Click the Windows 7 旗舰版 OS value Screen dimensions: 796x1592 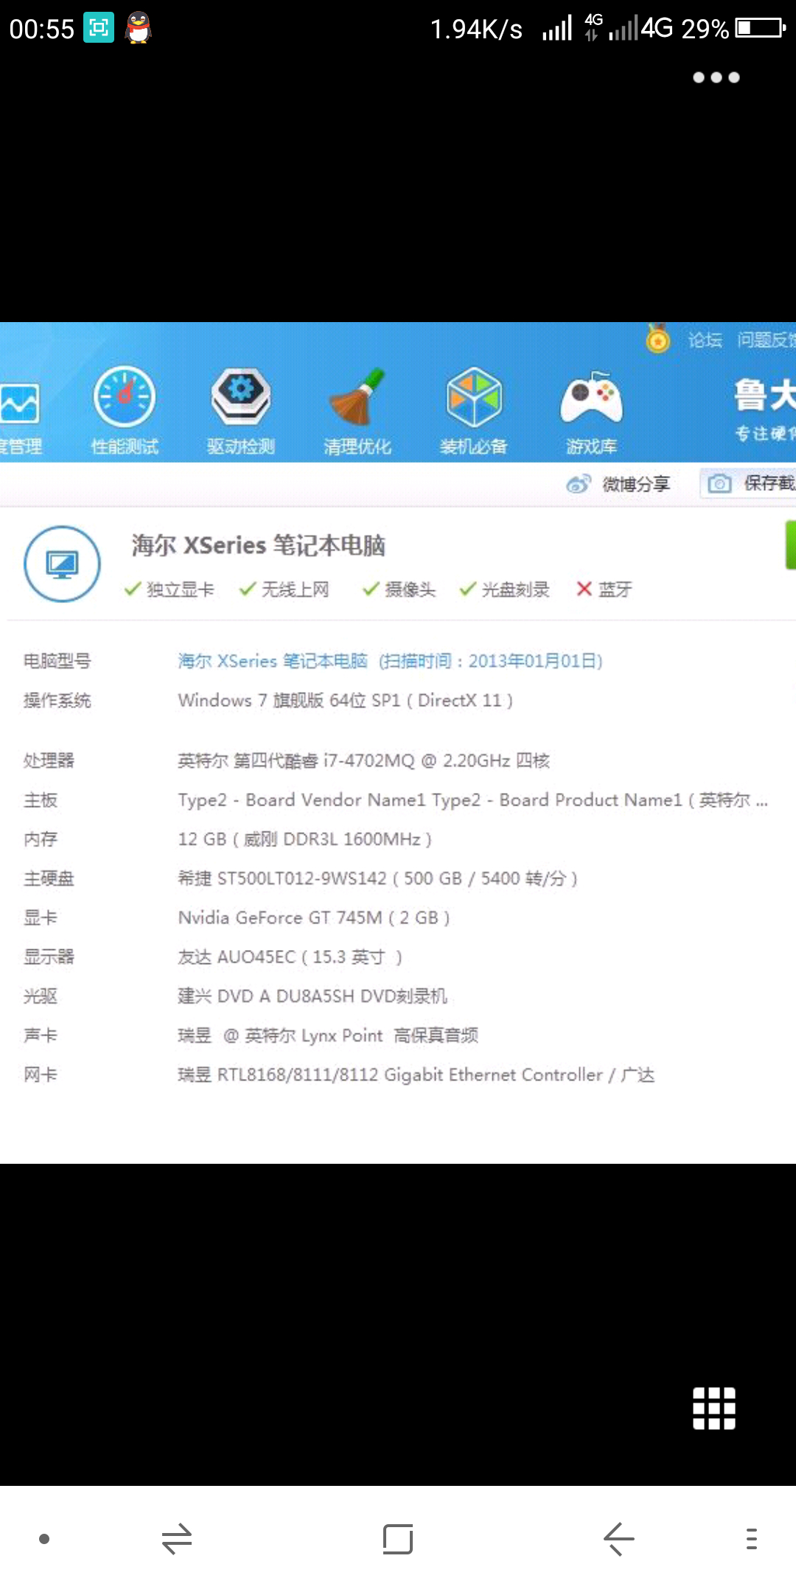[345, 700]
